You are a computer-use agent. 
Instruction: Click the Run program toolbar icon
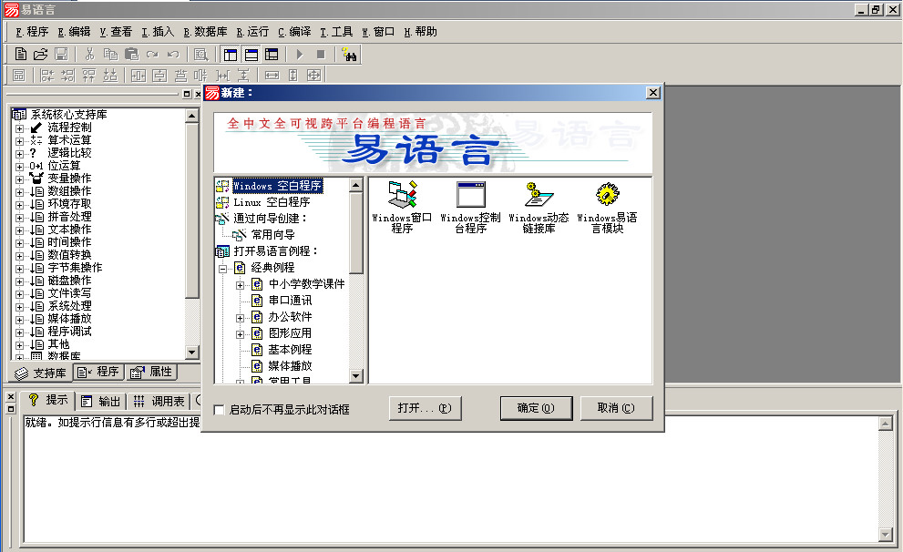coord(298,54)
